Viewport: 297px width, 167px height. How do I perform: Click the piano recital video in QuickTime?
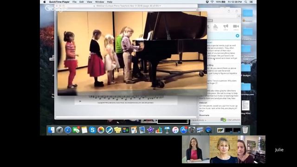pos(132,53)
